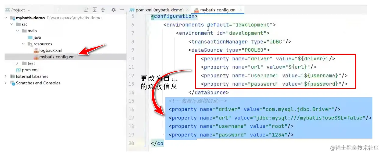Image resolution: width=384 pixels, height=156 pixels.
Task: Click the locate/select opened file icon
Action: point(86,10)
